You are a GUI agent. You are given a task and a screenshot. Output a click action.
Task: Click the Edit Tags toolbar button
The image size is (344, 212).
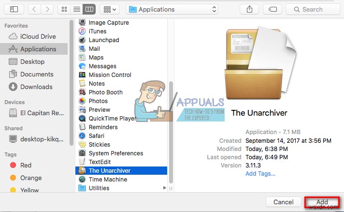point(272,10)
